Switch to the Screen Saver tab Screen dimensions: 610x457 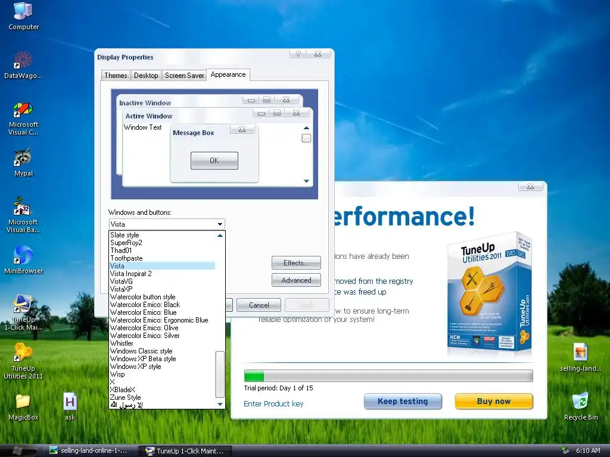click(185, 76)
